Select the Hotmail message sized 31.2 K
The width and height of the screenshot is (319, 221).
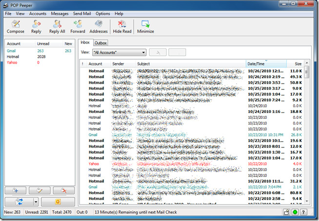click(x=192, y=181)
